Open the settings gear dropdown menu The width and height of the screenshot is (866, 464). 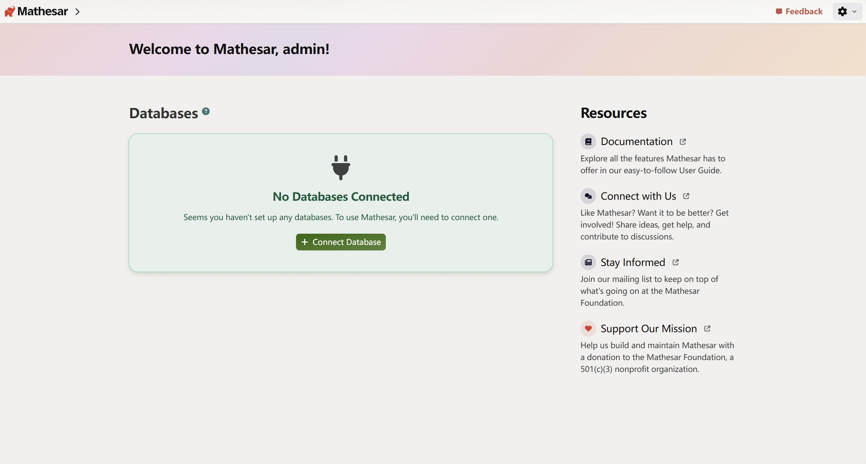click(843, 12)
